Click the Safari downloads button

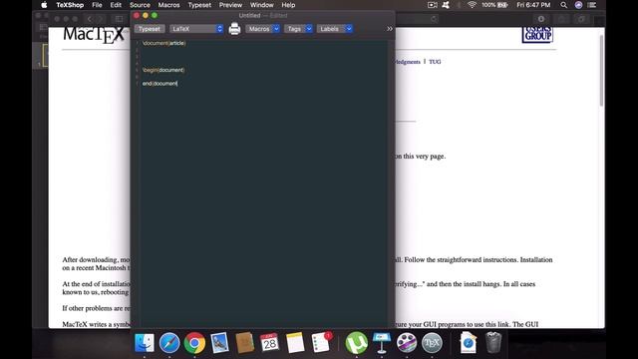pyautogui.click(x=541, y=19)
